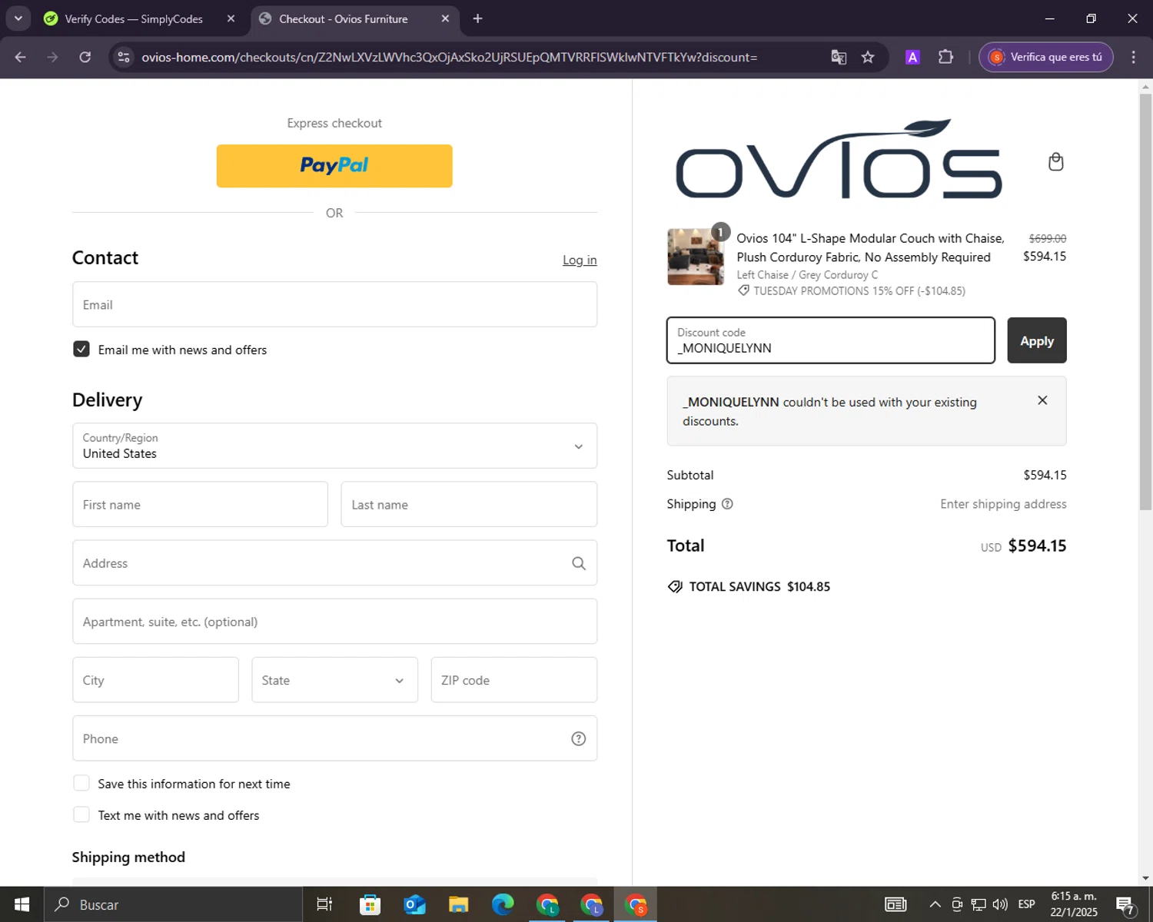Open the Country/Region dropdown

334,446
